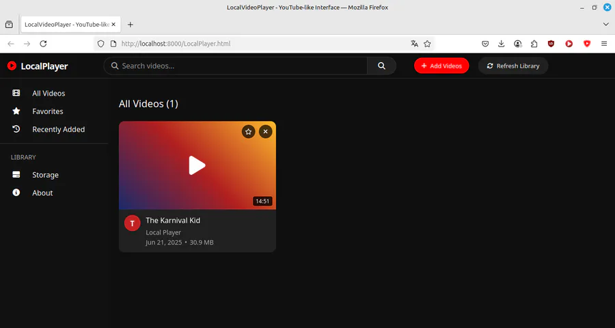Bookmark this page with star icon
This screenshot has height=328, width=615.
pos(428,44)
